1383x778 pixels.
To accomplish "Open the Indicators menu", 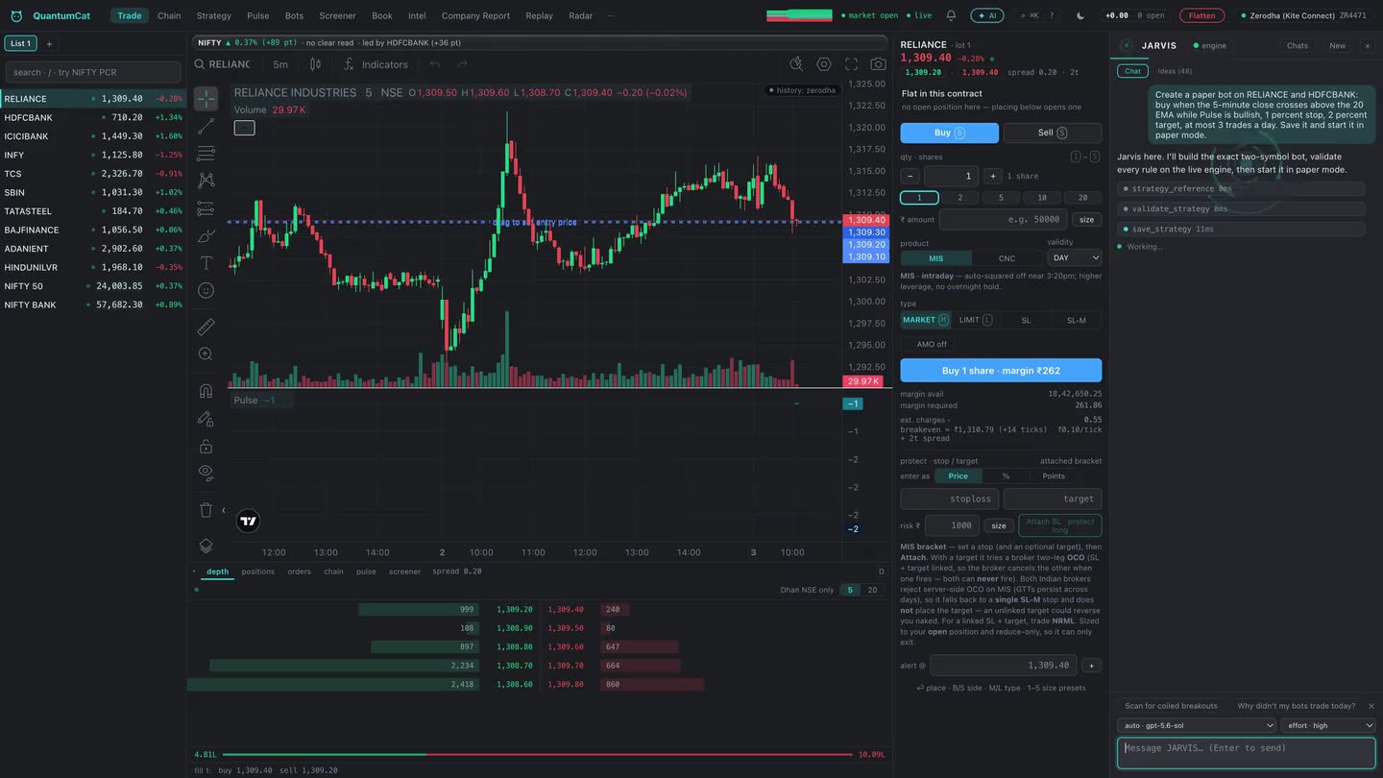I will coord(376,64).
